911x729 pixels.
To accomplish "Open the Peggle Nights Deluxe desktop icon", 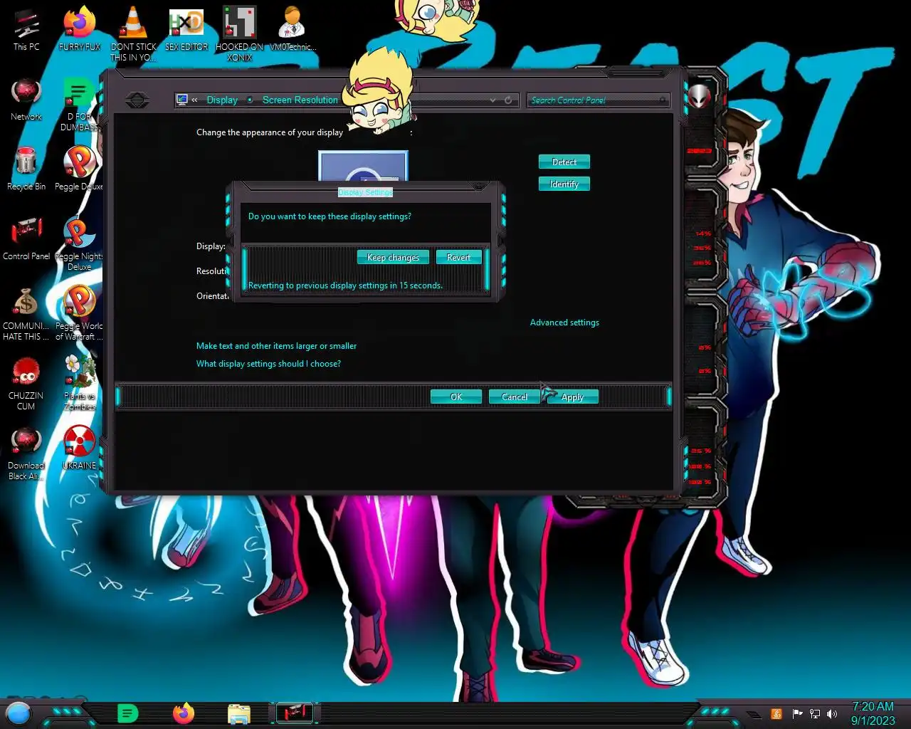I will tap(79, 244).
